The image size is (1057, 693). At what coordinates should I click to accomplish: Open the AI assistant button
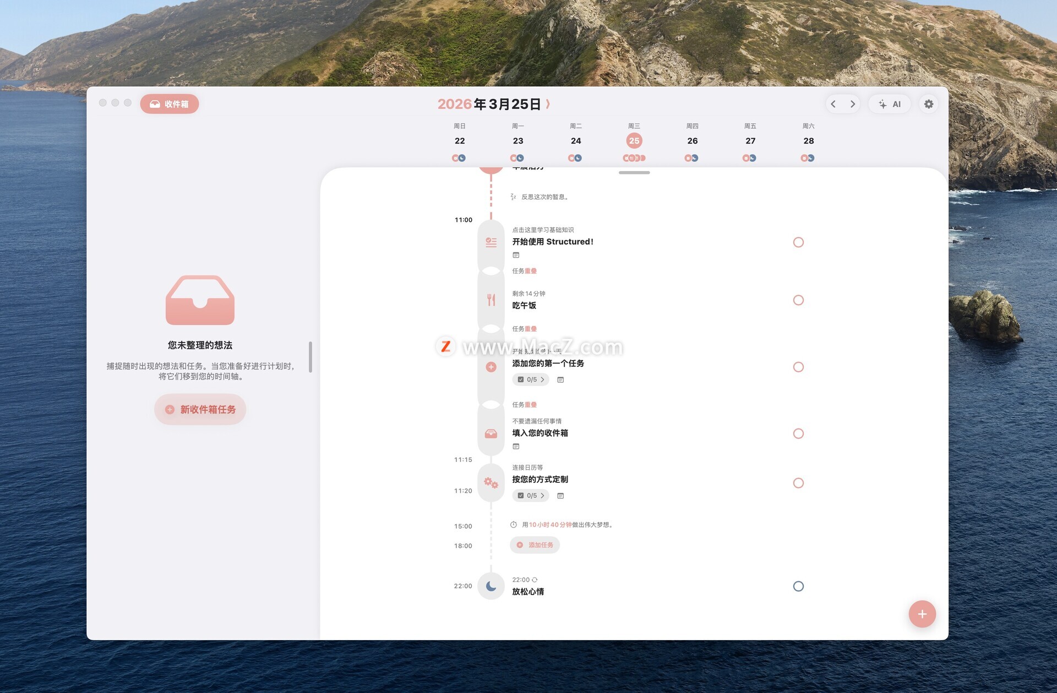coord(890,104)
